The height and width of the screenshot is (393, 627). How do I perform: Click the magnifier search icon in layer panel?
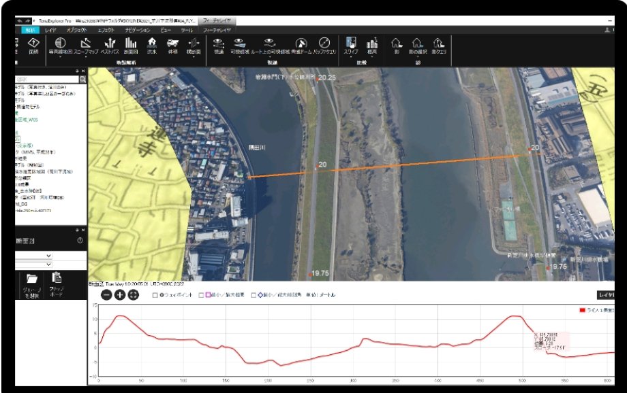tap(82, 80)
